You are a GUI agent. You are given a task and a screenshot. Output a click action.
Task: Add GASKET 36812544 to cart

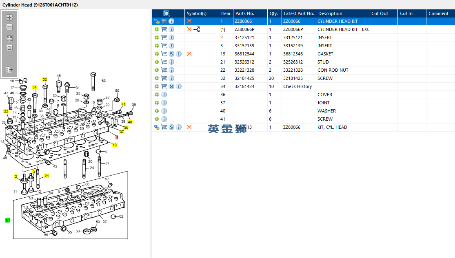[164, 54]
